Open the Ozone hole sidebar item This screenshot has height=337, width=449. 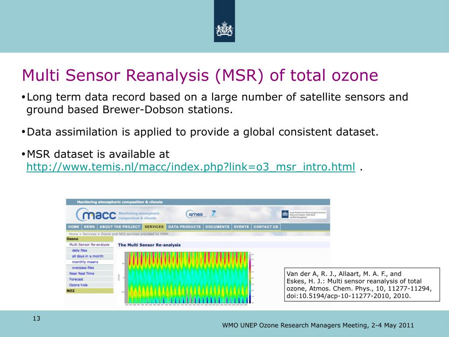78,285
